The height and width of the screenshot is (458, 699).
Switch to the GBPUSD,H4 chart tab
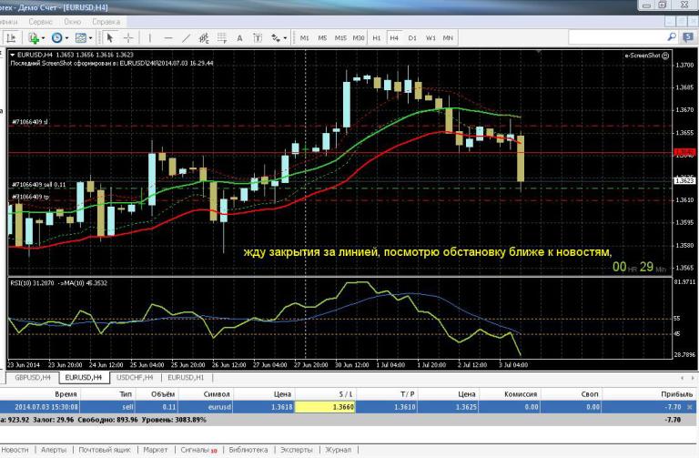click(32, 378)
